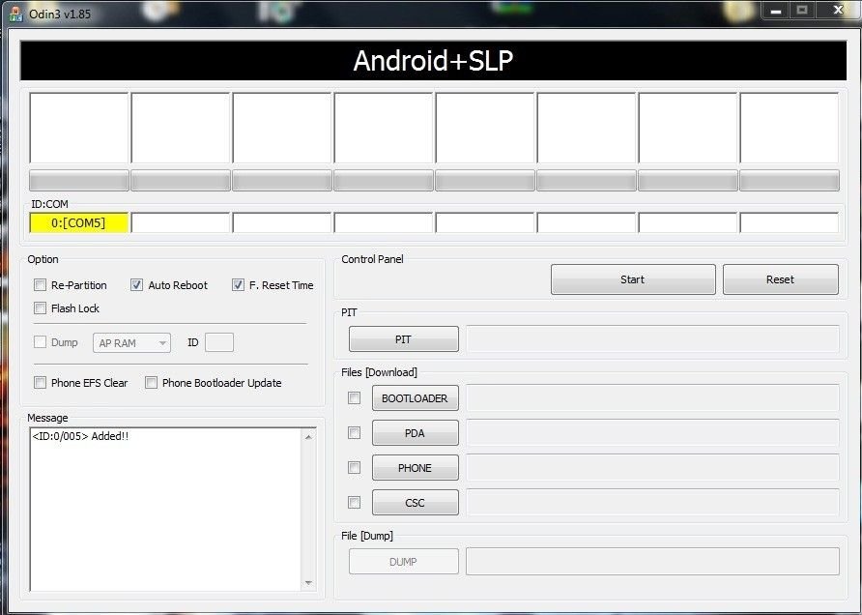Image resolution: width=862 pixels, height=615 pixels.
Task: Click the PHONE file path field
Action: pyautogui.click(x=652, y=468)
